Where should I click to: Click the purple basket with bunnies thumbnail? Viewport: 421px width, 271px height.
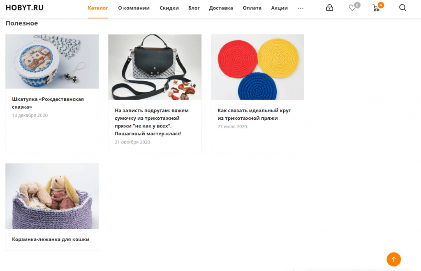(x=52, y=196)
